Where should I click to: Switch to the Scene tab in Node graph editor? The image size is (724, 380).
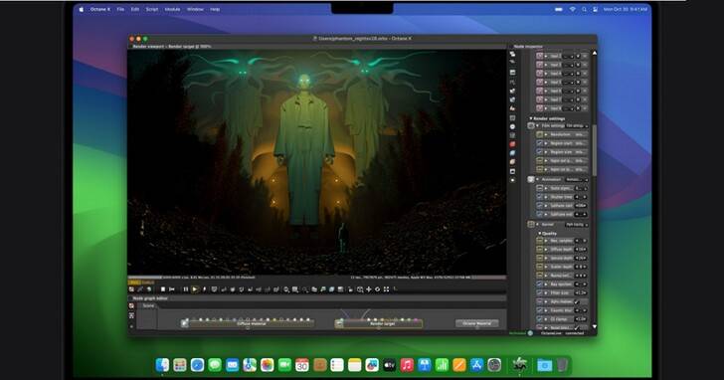148,305
